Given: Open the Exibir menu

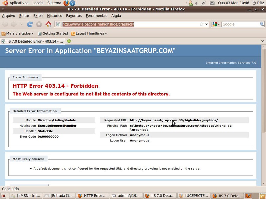Looking at the screenshot, I should point(38,16).
